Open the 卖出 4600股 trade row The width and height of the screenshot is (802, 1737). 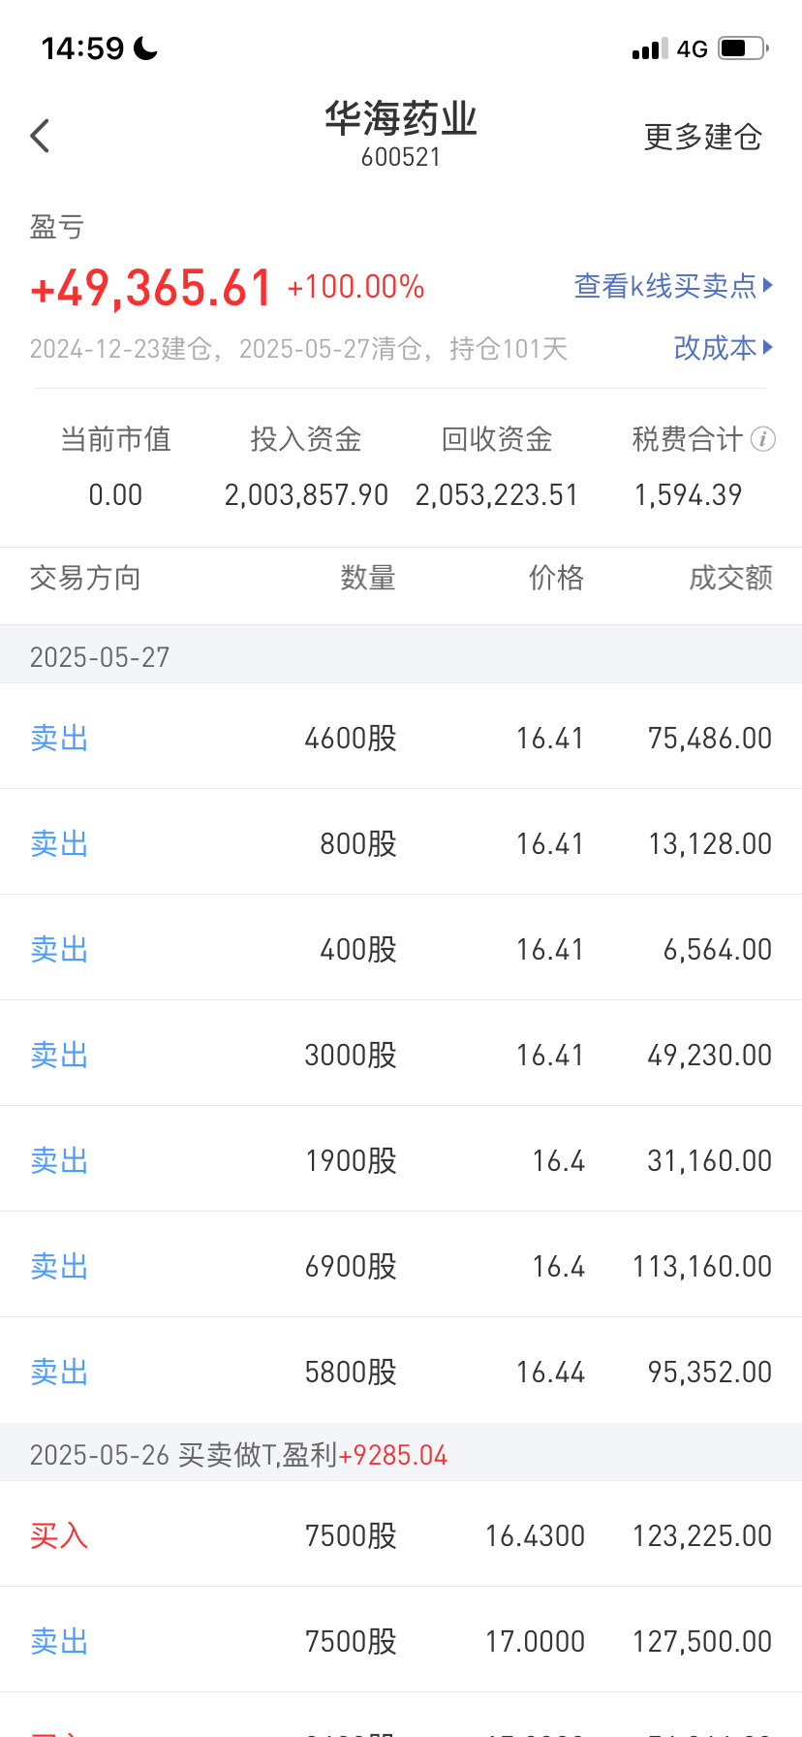(x=401, y=738)
